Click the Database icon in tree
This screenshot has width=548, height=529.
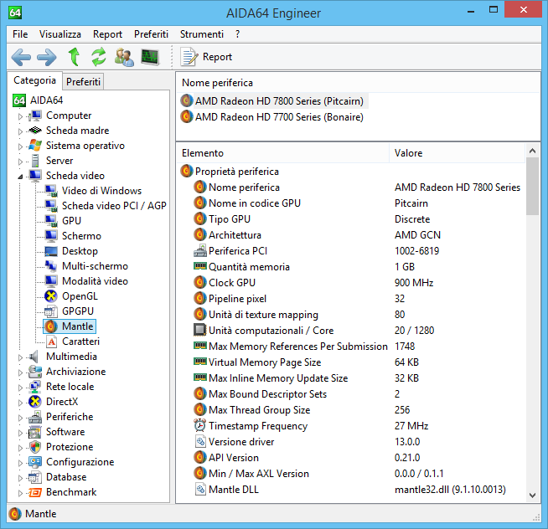point(35,477)
